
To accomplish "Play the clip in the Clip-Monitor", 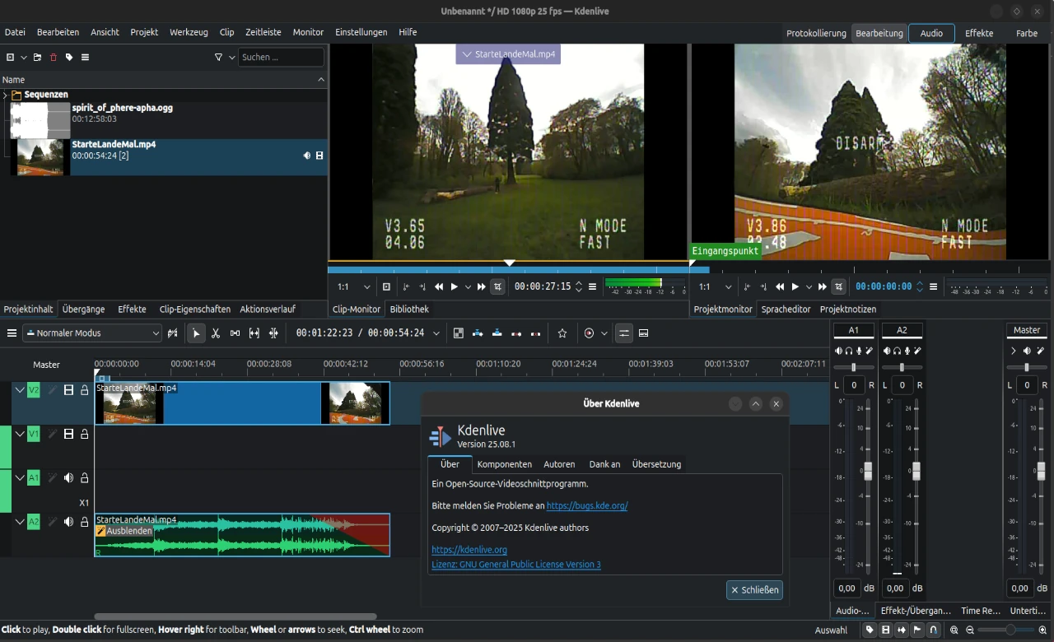I will [x=454, y=286].
